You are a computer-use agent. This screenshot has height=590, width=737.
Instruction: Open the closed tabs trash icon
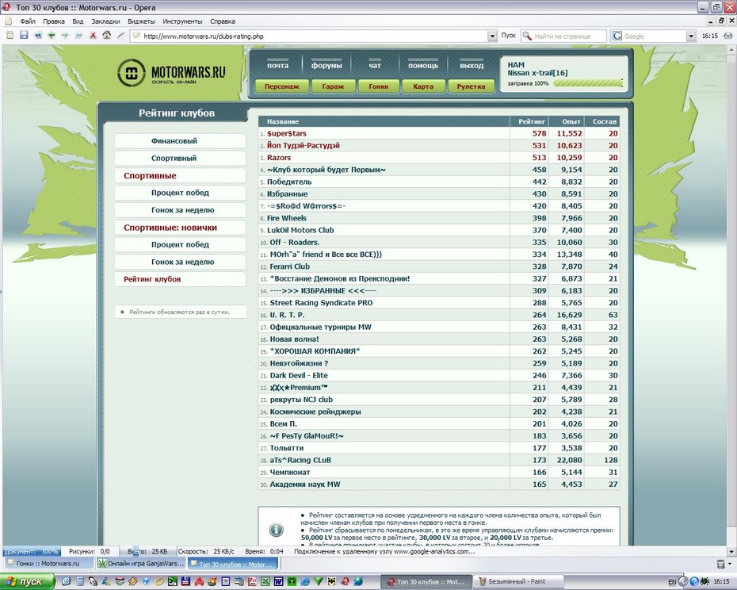click(x=720, y=564)
